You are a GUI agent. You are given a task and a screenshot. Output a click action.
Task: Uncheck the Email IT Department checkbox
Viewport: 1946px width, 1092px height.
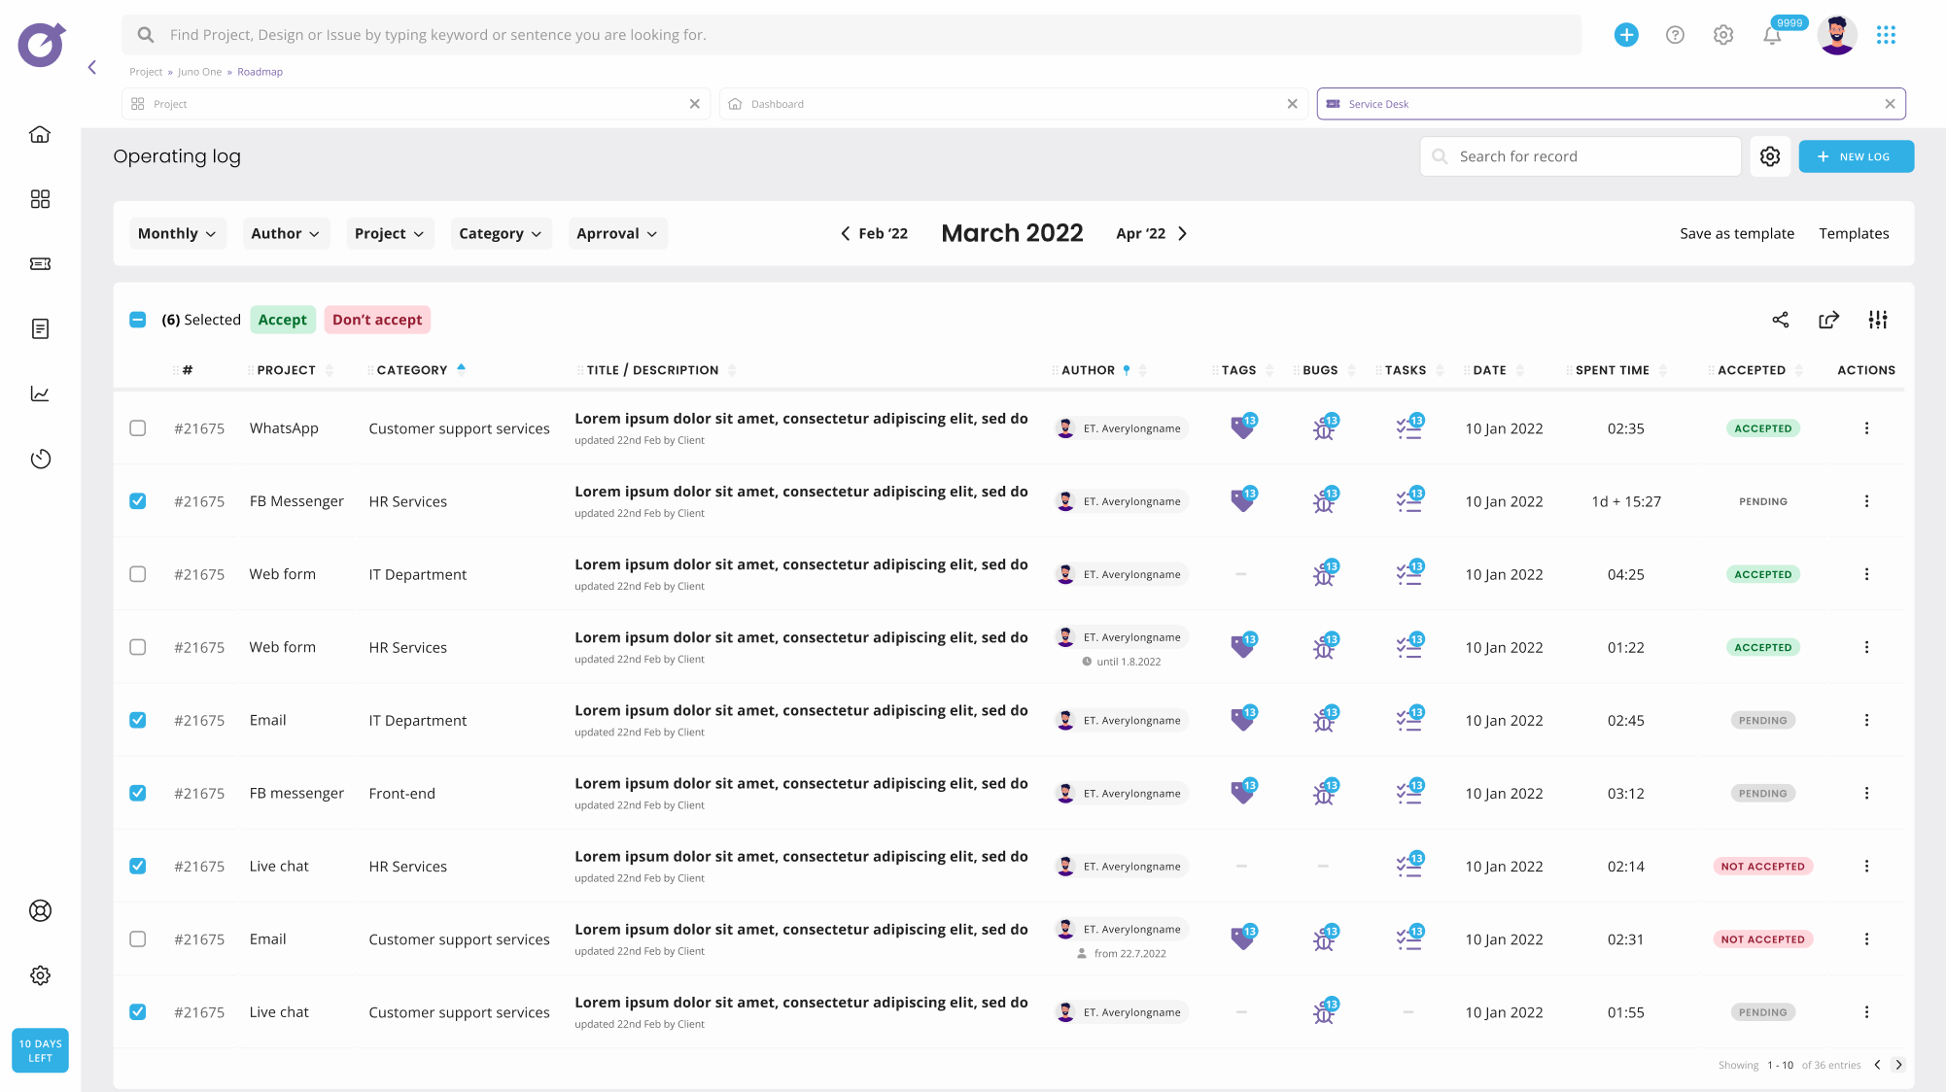pos(138,720)
